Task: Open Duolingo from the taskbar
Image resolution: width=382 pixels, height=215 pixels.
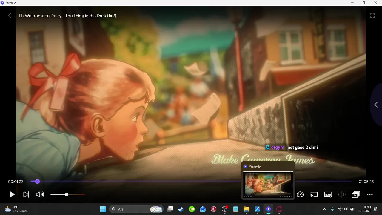Action: click(x=192, y=209)
